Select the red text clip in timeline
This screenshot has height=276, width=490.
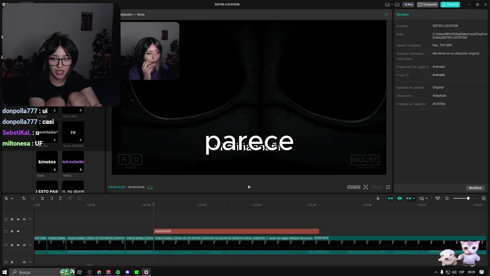click(236, 231)
